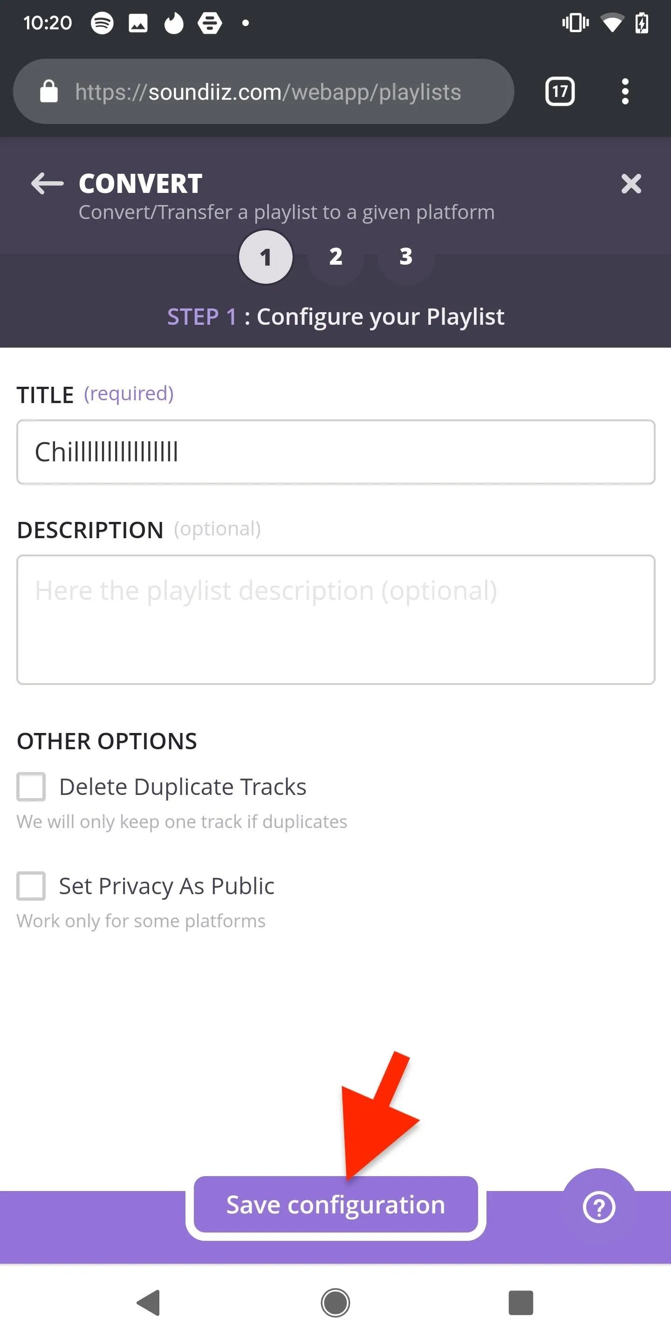The height and width of the screenshot is (1342, 671).
Task: Tap the Delete Duplicate Tracks label
Action: point(183,787)
